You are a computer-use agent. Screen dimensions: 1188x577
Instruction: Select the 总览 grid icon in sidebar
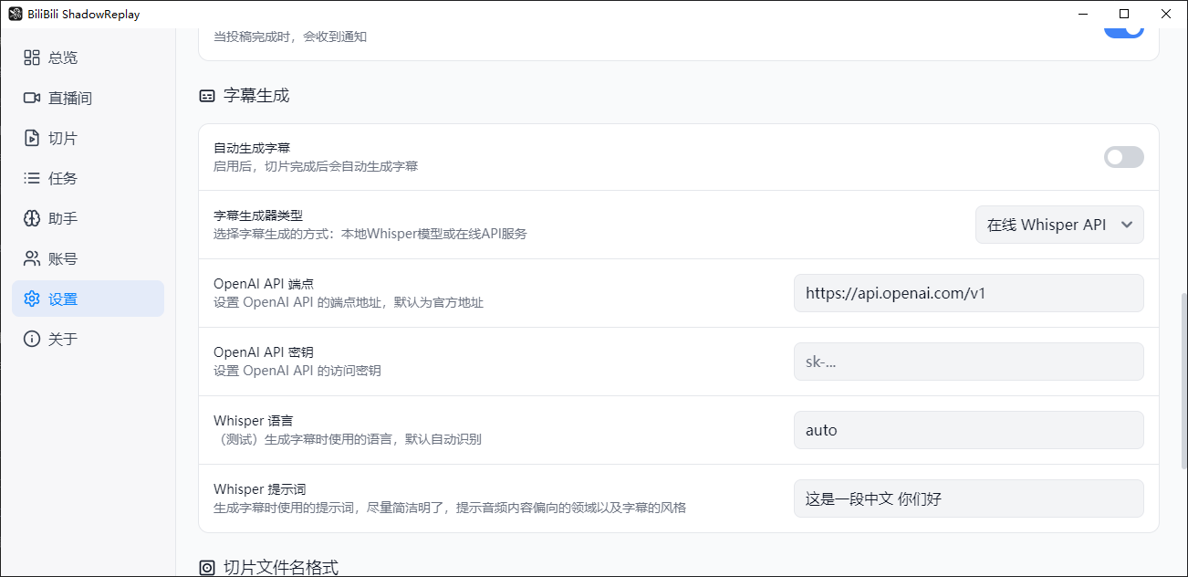click(32, 58)
